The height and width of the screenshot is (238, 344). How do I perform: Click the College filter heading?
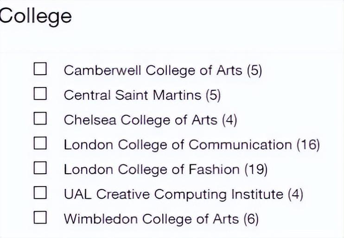pyautogui.click(x=35, y=17)
